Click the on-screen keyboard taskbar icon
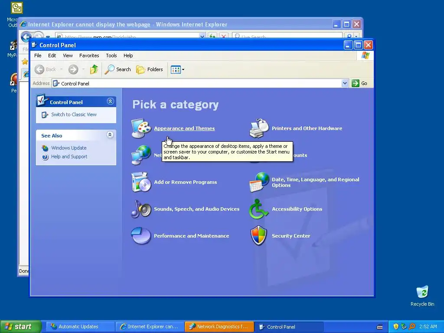Screen dimensions: 444x333 (x=380, y=327)
